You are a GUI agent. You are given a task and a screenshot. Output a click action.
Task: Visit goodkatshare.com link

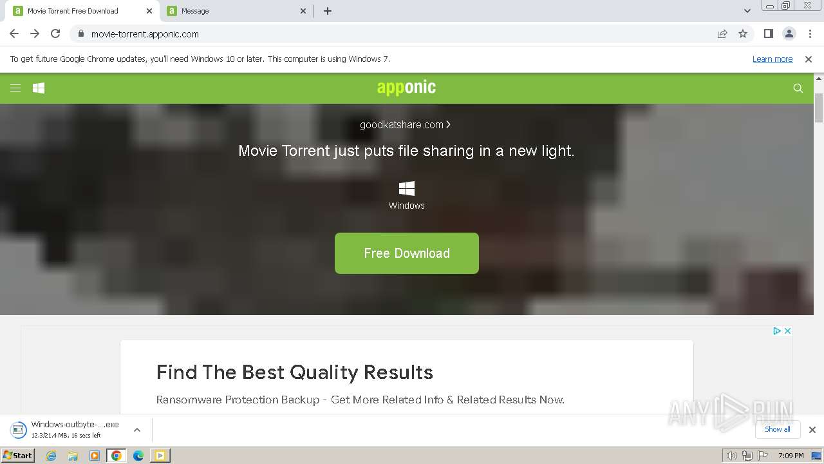point(405,124)
